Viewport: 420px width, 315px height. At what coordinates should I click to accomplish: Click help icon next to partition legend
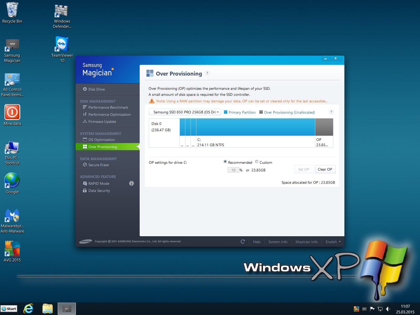pos(331,112)
